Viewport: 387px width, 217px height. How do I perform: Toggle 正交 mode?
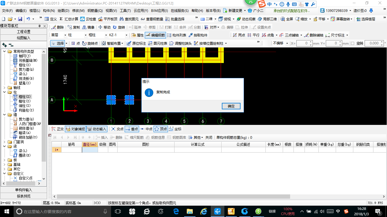[x=58, y=129]
